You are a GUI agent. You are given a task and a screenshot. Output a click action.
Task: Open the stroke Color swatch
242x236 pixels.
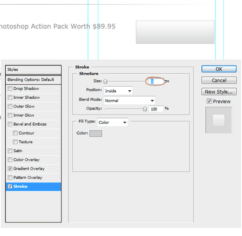pos(96,133)
